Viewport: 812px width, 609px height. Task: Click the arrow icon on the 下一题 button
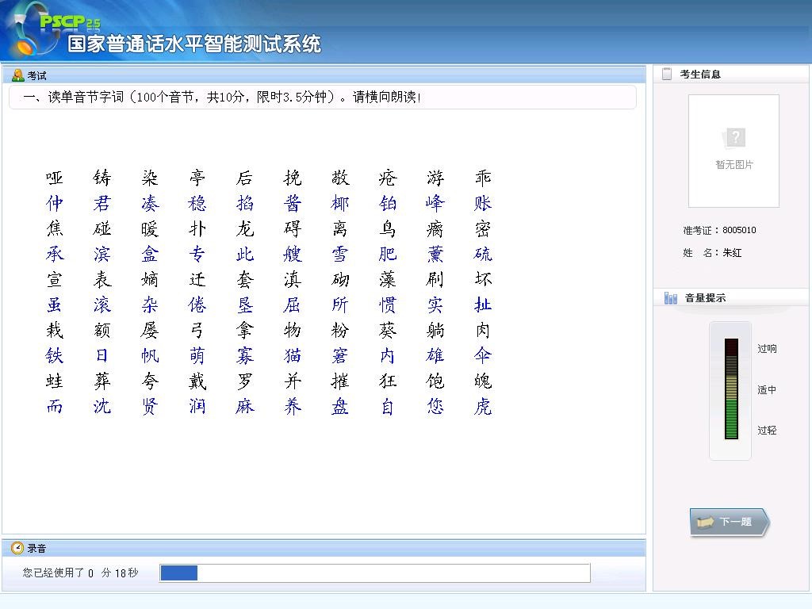(x=705, y=522)
